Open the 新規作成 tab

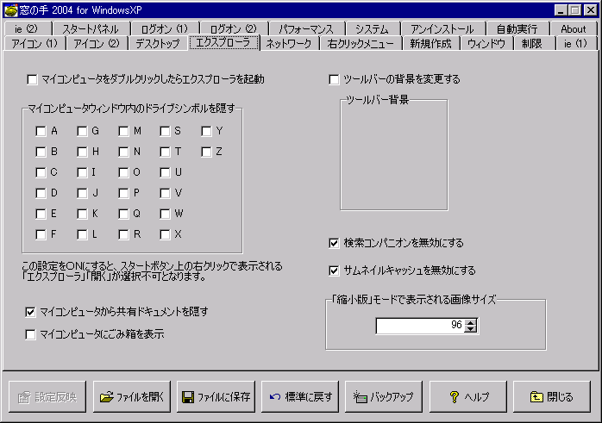coord(430,43)
